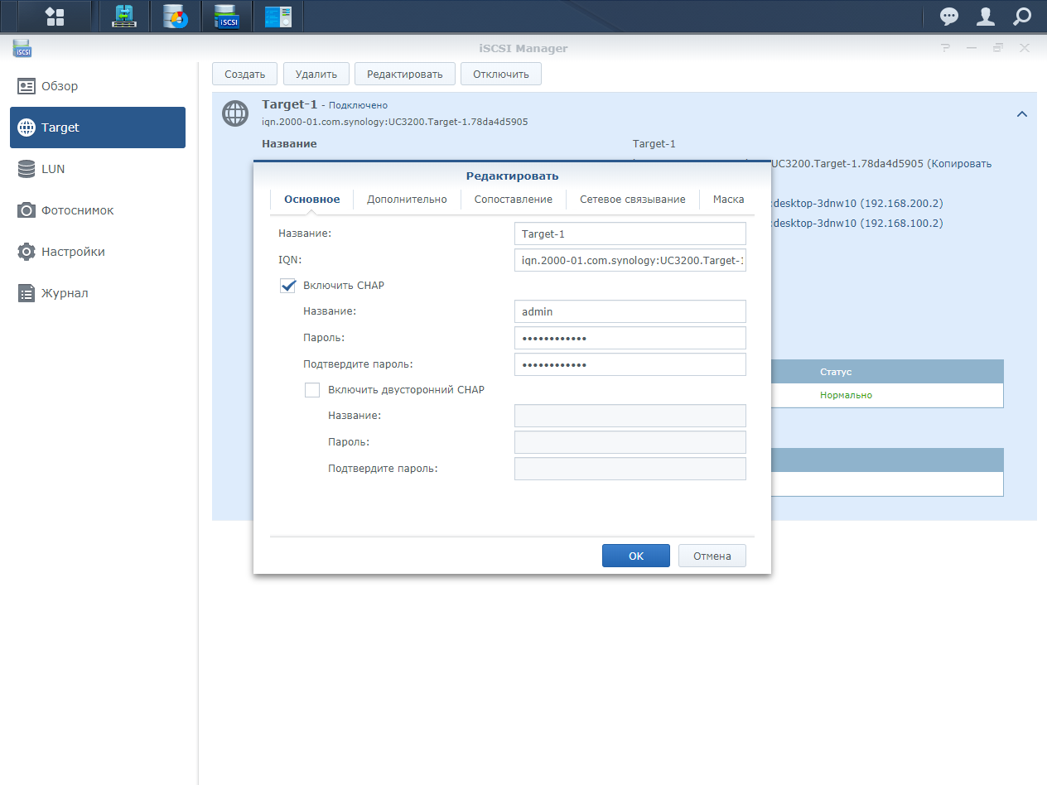Focus the IQN input field

tap(630, 260)
